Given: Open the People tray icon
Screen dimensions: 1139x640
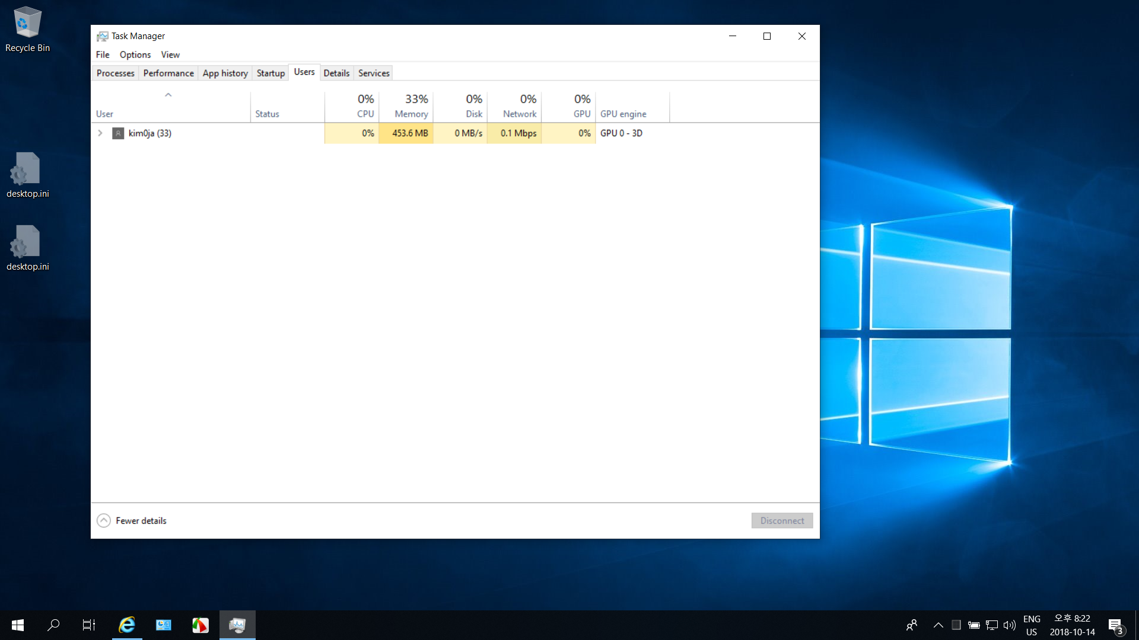Looking at the screenshot, I should (x=912, y=625).
